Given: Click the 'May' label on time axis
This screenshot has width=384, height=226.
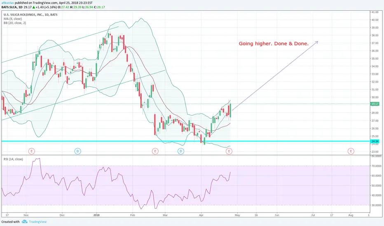Looking at the screenshot, I should [x=237, y=215].
